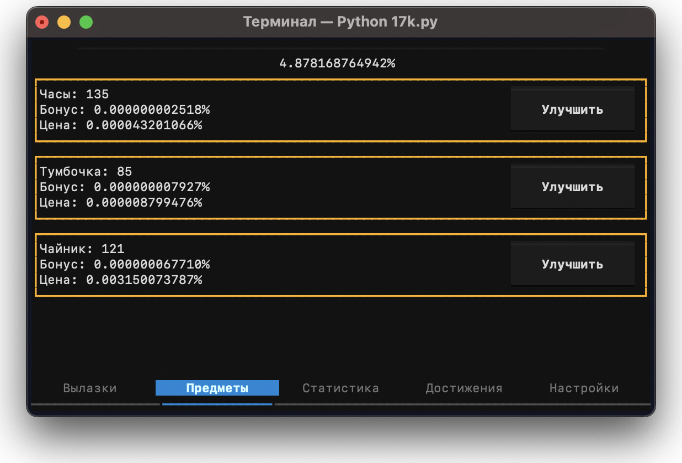Upgrade the Тумбочка item

point(572,187)
